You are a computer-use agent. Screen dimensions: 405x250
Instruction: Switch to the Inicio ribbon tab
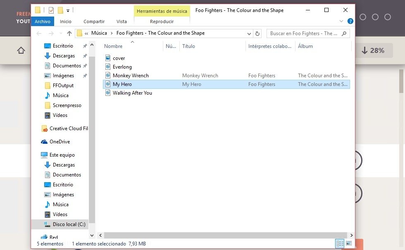click(x=66, y=21)
